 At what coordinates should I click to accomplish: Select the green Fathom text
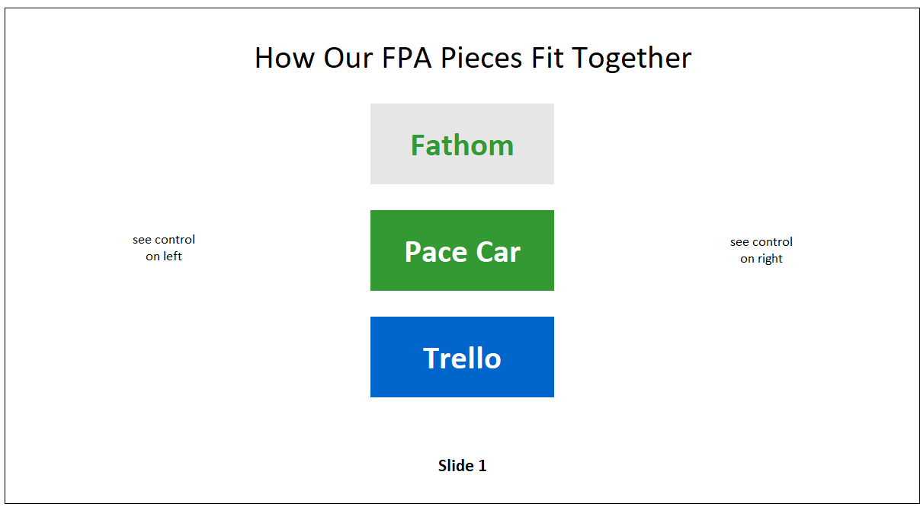tap(462, 145)
